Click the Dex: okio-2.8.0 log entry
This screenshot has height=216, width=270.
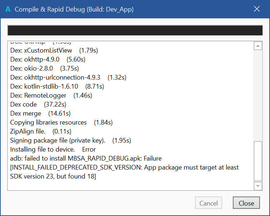pyautogui.click(x=44, y=68)
